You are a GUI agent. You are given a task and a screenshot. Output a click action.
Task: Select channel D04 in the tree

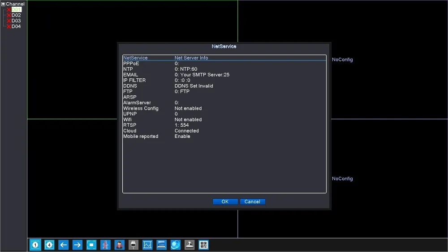16,26
